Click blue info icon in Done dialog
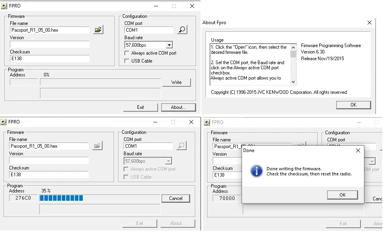The height and width of the screenshot is (236, 383). (257, 171)
